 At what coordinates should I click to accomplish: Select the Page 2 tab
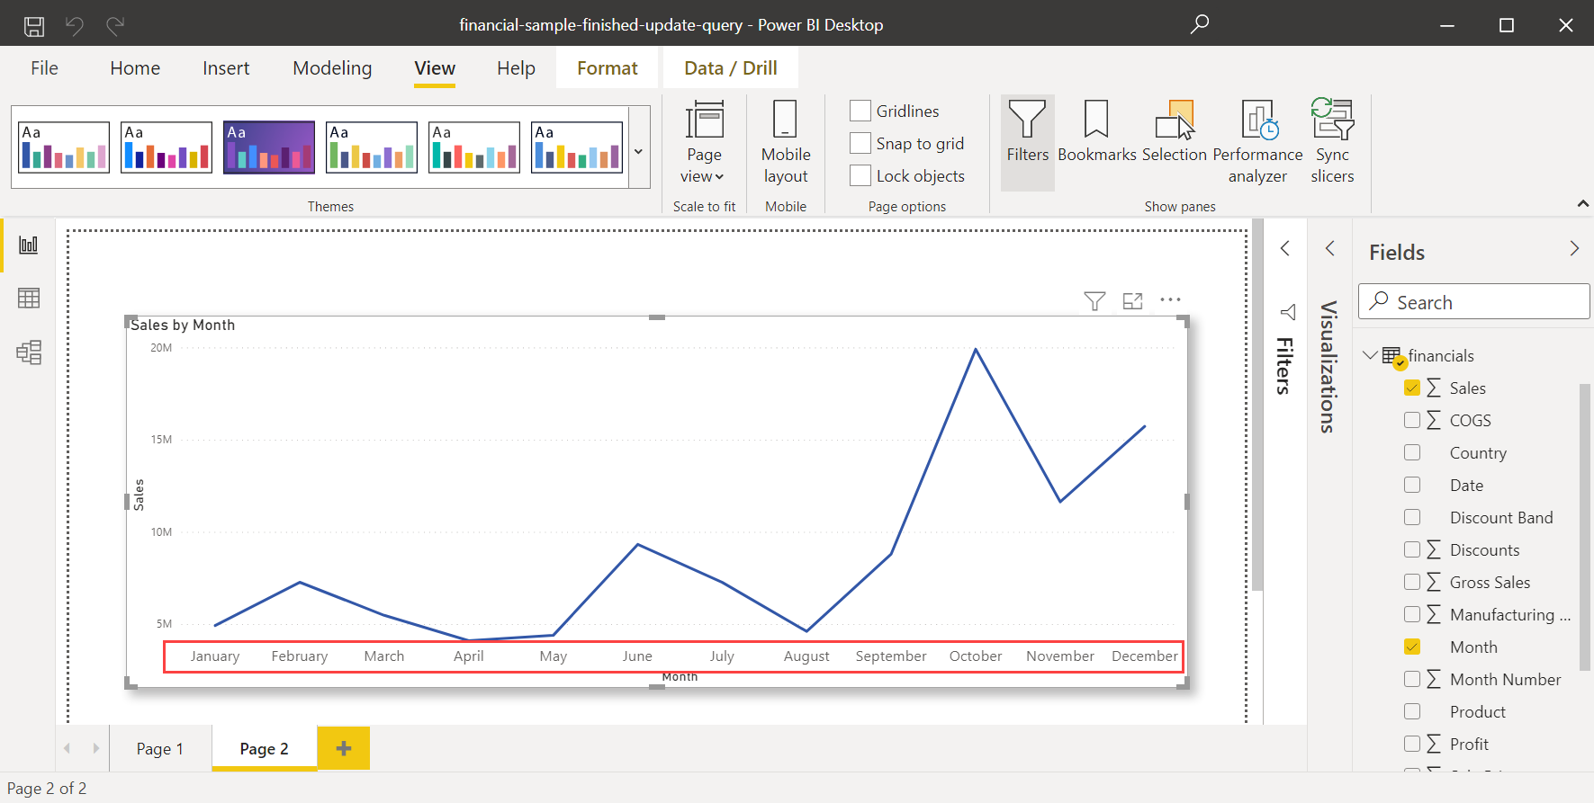pyautogui.click(x=265, y=748)
